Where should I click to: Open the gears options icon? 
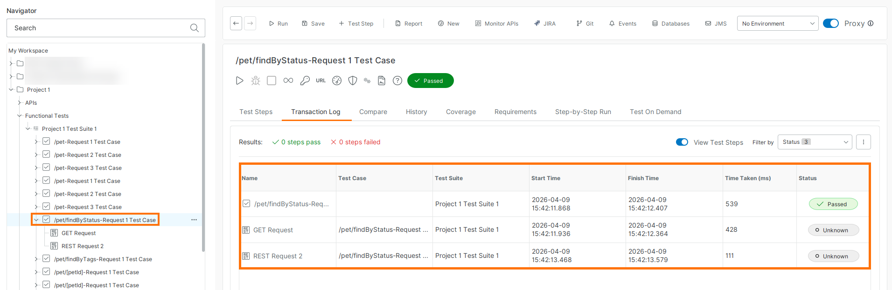click(367, 81)
